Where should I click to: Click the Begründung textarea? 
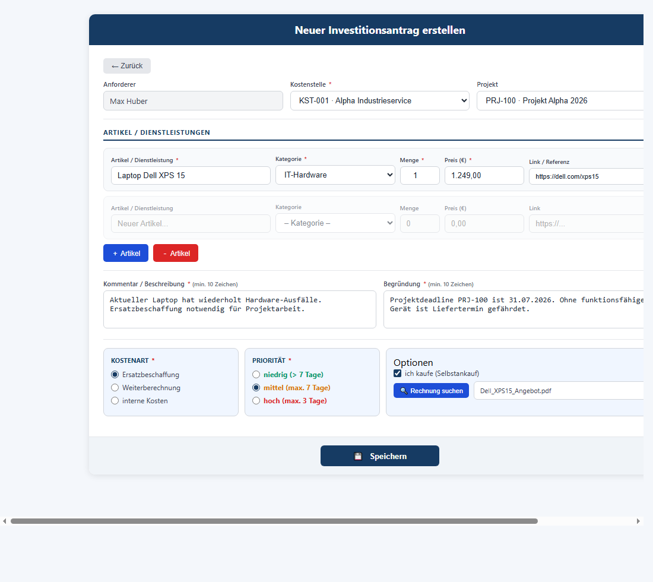tap(513, 309)
